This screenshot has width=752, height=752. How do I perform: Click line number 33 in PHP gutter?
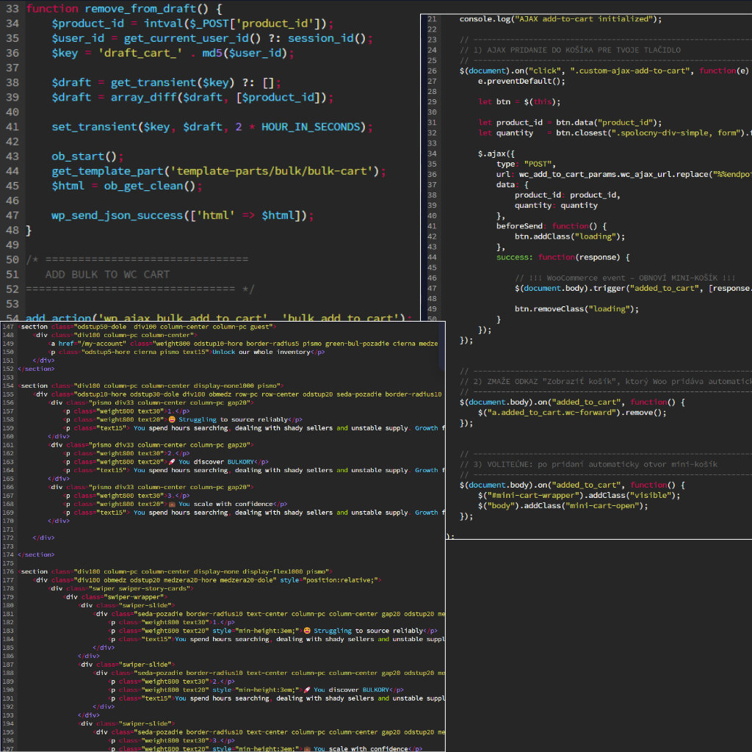click(x=11, y=10)
